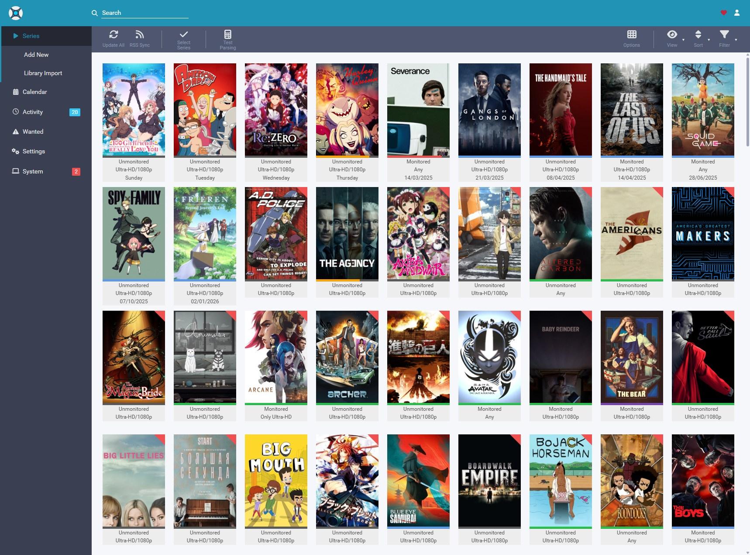Open Re:ZERO series poster
Viewport: 750px width, 555px height.
[276, 109]
